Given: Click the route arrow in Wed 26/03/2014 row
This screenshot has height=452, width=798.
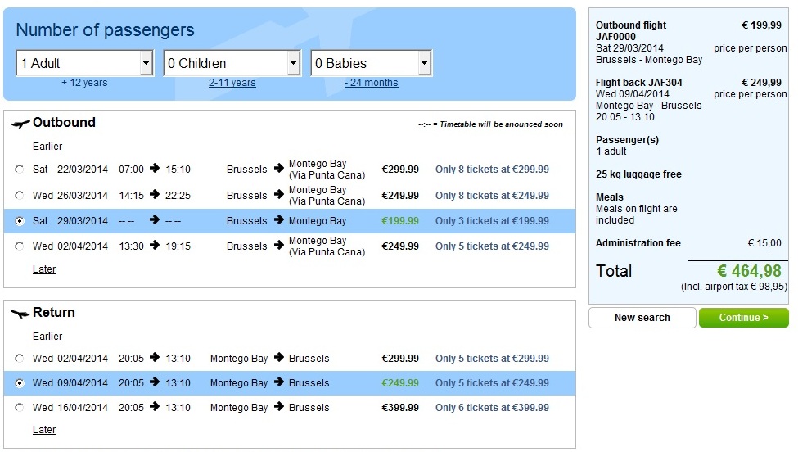Looking at the screenshot, I should (x=278, y=195).
